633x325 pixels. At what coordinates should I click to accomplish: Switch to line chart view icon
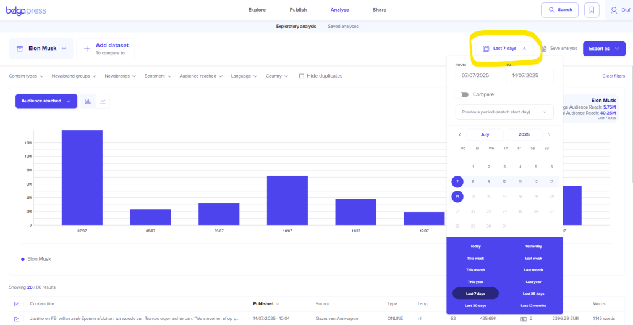point(103,101)
